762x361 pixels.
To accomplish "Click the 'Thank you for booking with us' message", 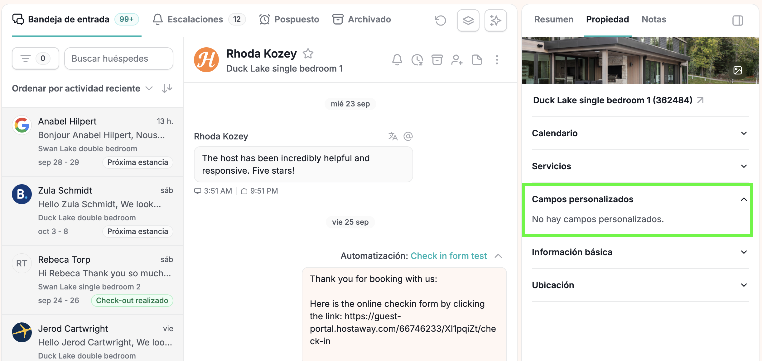I will pyautogui.click(x=404, y=314).
